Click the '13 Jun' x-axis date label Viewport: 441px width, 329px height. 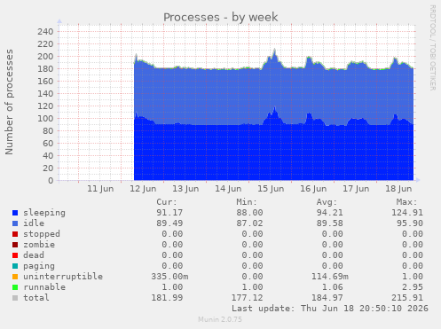(x=185, y=189)
